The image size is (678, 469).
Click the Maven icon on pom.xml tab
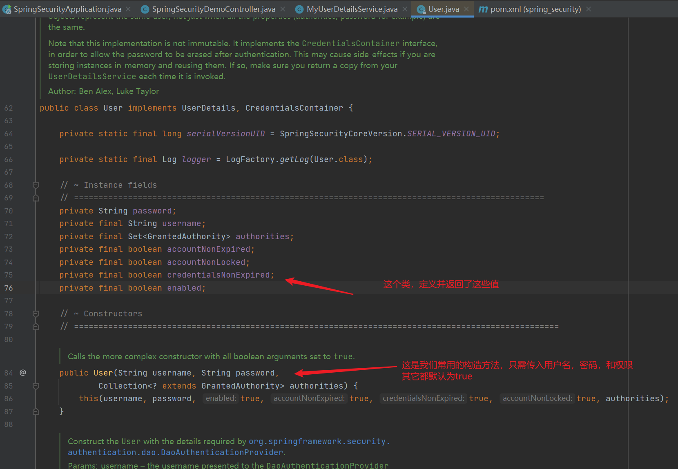pos(482,9)
